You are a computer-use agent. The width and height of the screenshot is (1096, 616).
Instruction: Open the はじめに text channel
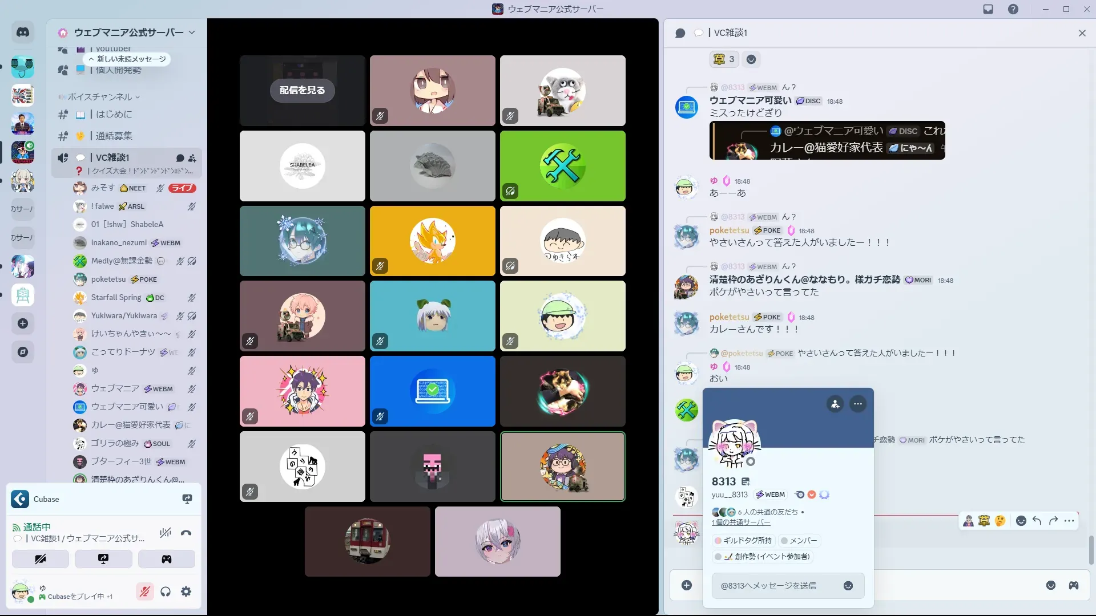coord(114,115)
